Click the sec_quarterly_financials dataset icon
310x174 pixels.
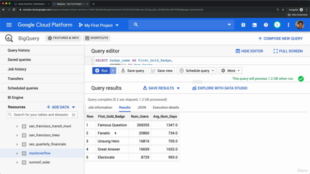(x=24, y=145)
